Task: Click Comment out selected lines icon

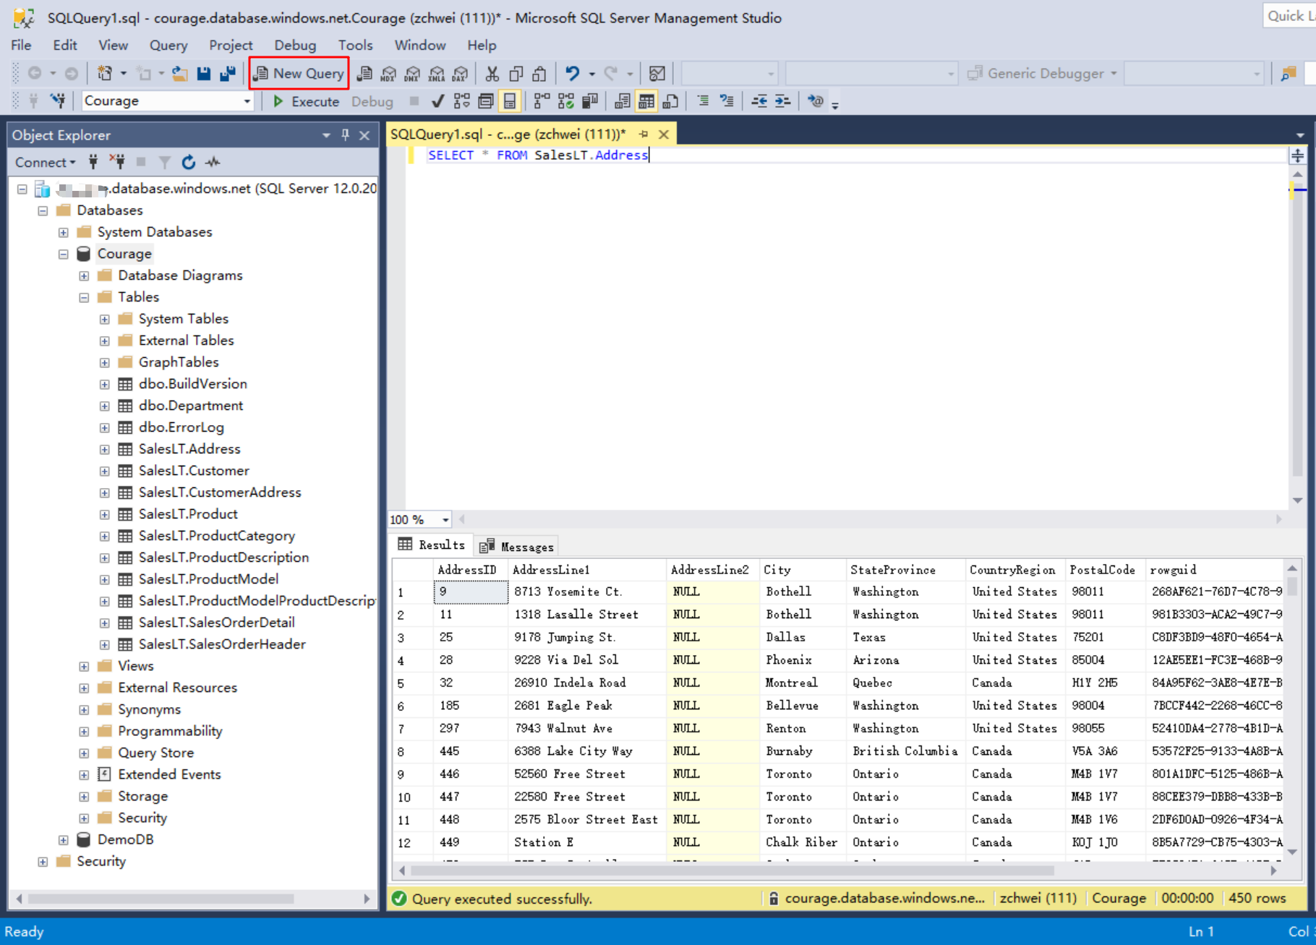Action: pos(703,101)
